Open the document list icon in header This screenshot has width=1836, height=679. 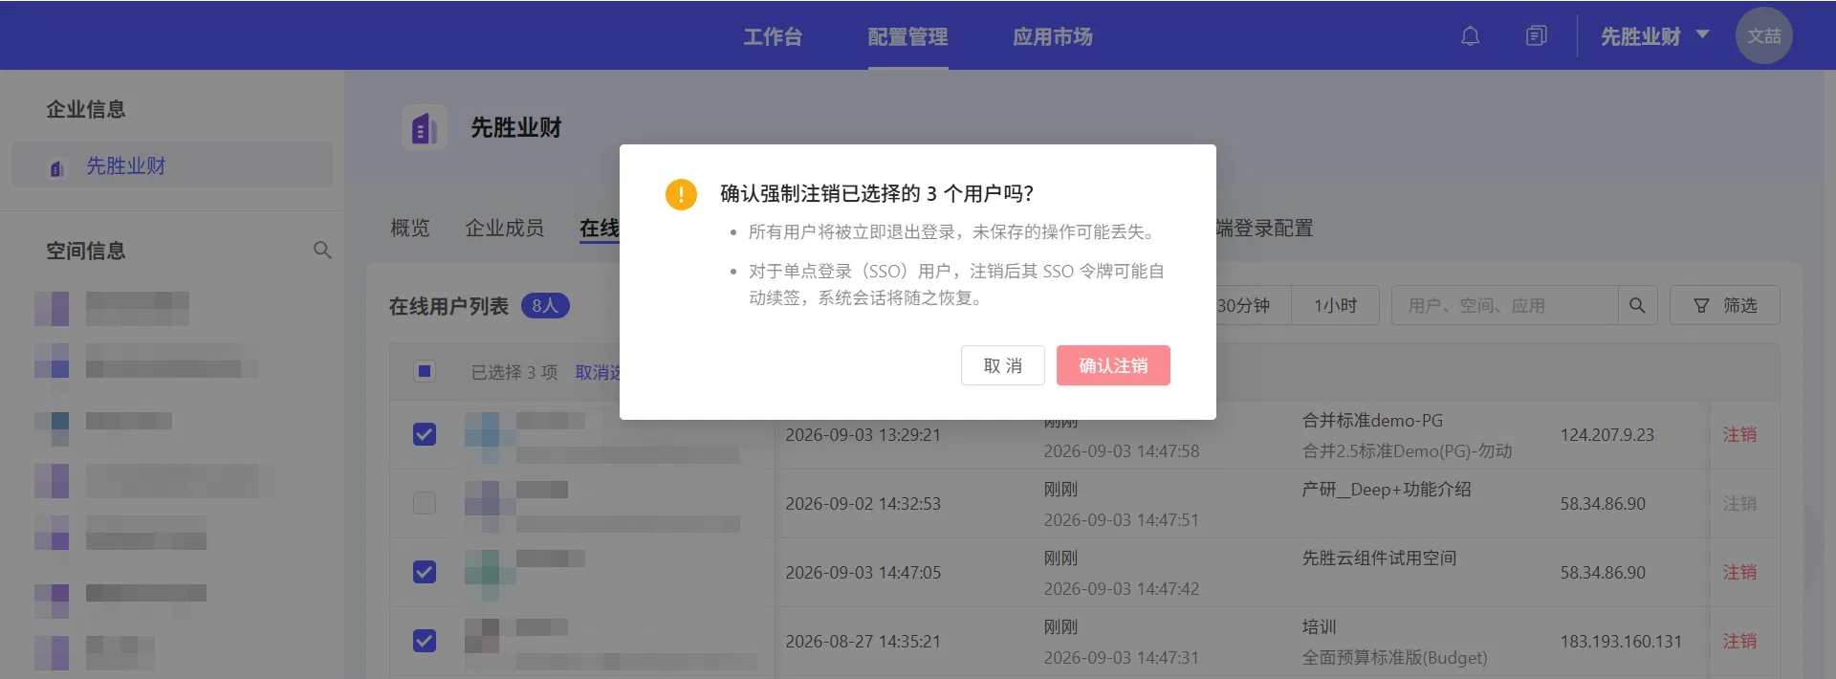click(x=1537, y=36)
